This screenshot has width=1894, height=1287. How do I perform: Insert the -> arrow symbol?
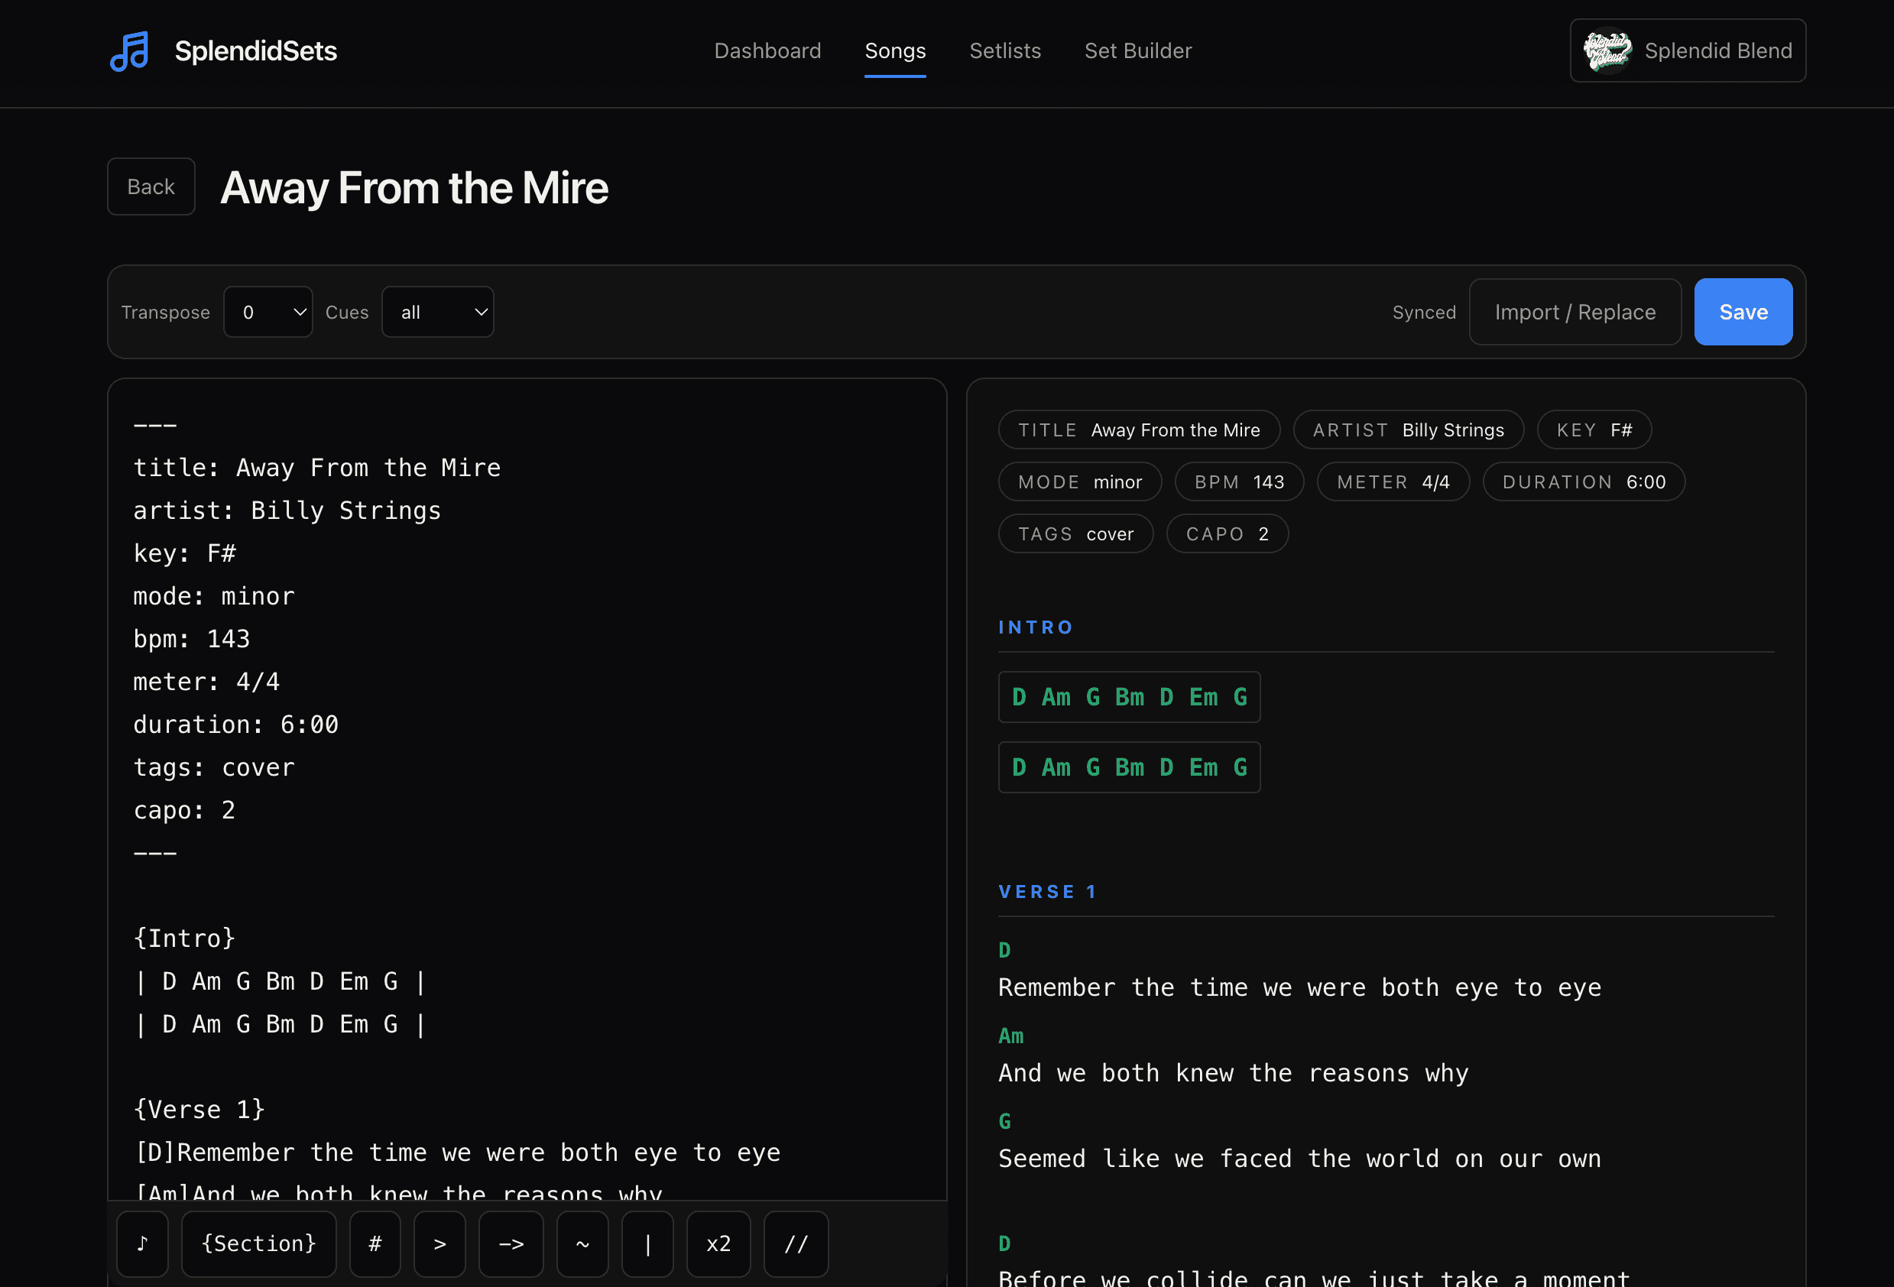pos(511,1243)
